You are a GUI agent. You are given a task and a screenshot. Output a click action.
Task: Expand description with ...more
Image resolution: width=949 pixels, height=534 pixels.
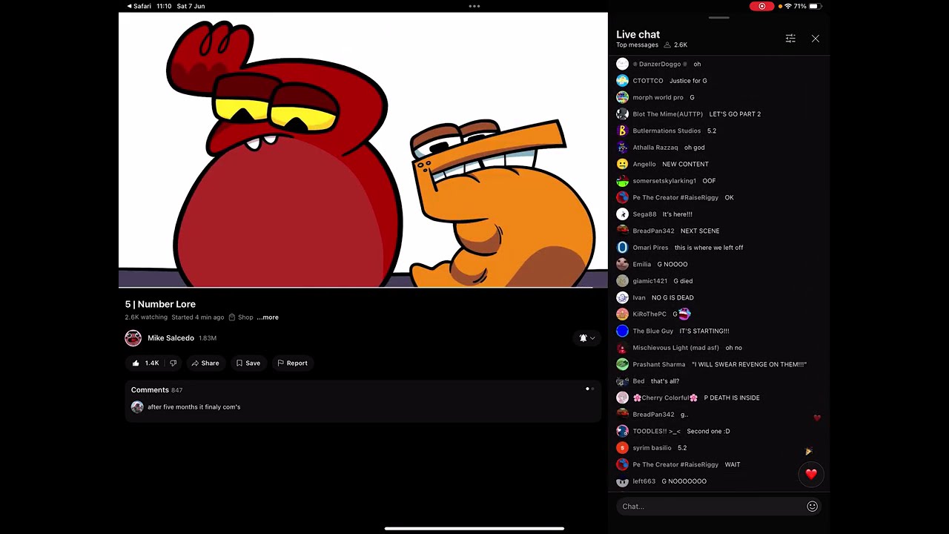point(268,317)
